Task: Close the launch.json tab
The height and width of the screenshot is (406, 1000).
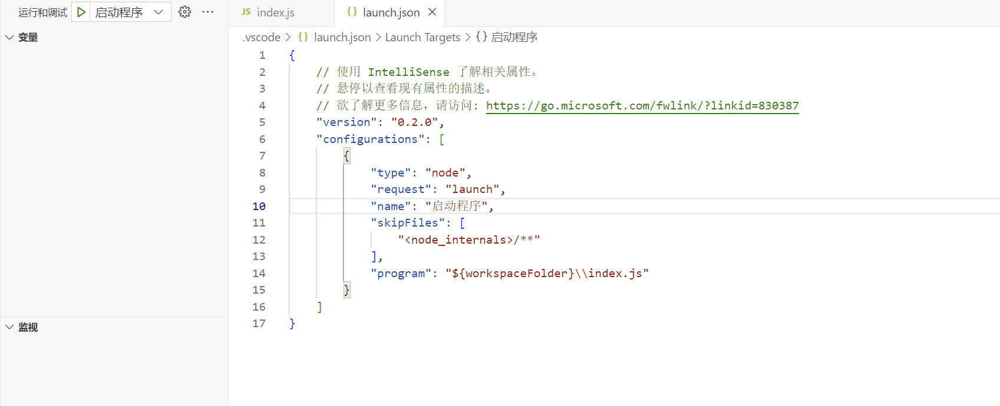Action: (x=433, y=12)
